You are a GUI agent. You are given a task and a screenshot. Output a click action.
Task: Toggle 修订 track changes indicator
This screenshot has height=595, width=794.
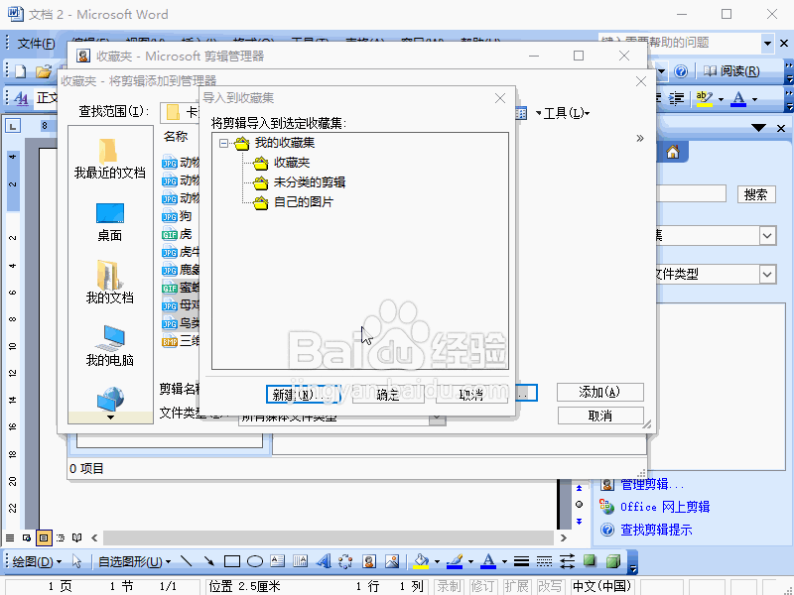coord(482,586)
